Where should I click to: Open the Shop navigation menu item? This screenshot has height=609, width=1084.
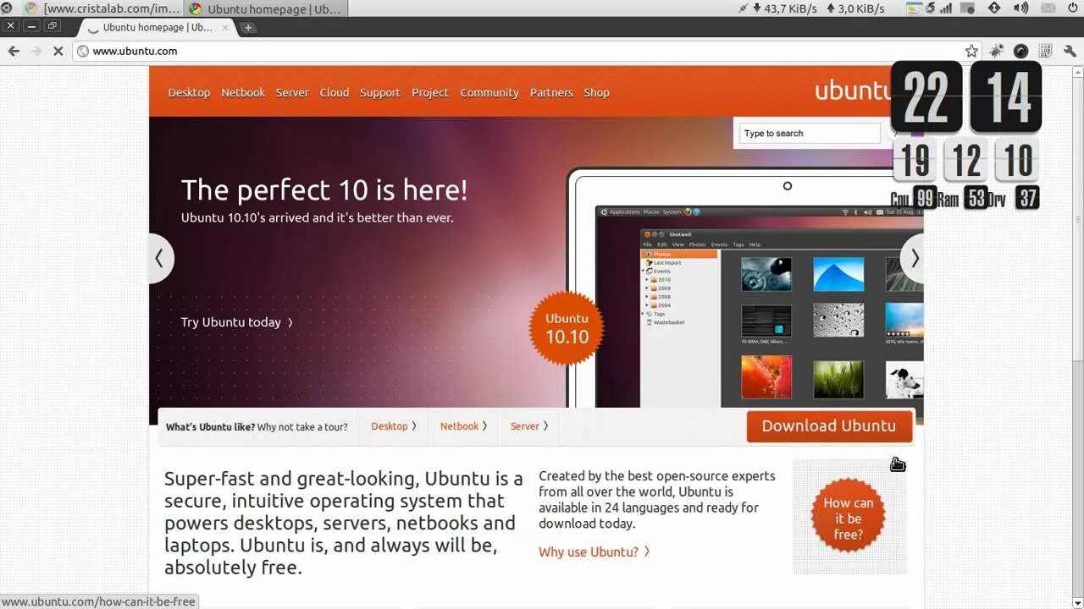[596, 92]
